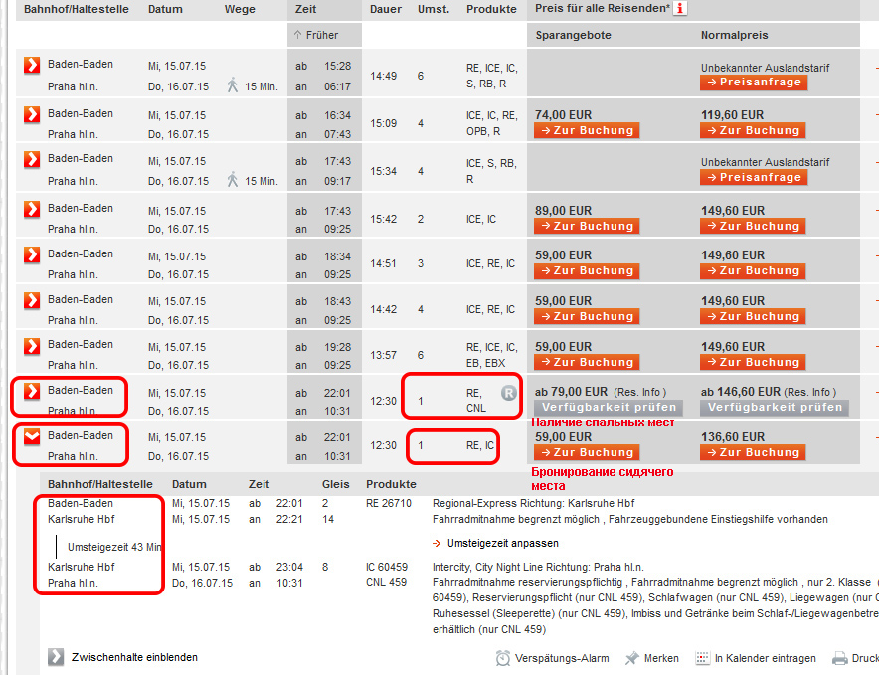Click duration 13:57 in the 19:28 row

click(x=384, y=355)
